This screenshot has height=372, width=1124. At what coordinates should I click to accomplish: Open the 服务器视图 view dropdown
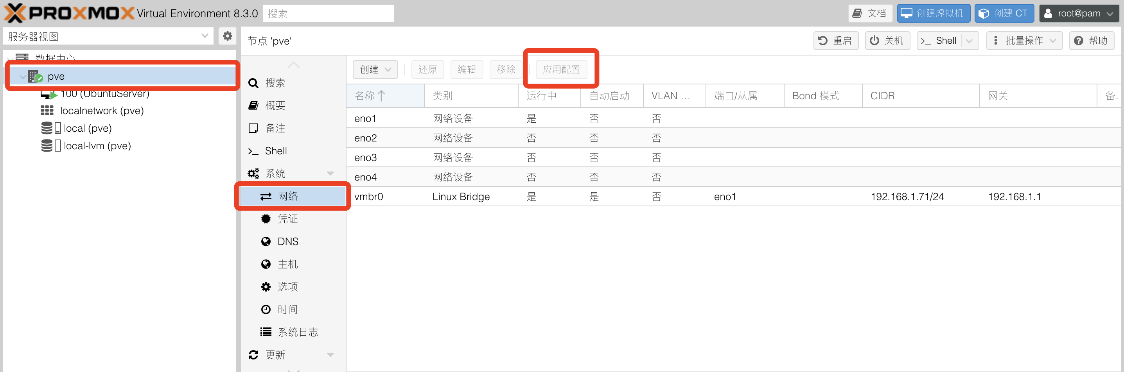[x=108, y=37]
